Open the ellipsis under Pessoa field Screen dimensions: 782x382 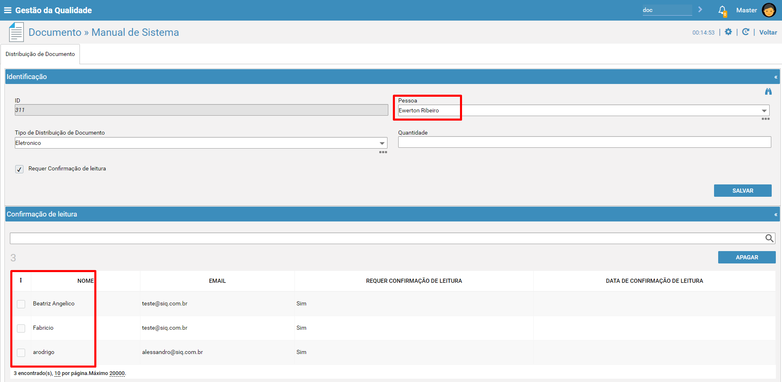click(x=766, y=119)
